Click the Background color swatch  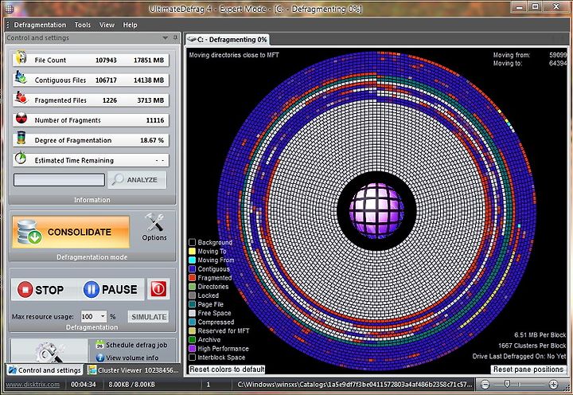tap(192, 242)
